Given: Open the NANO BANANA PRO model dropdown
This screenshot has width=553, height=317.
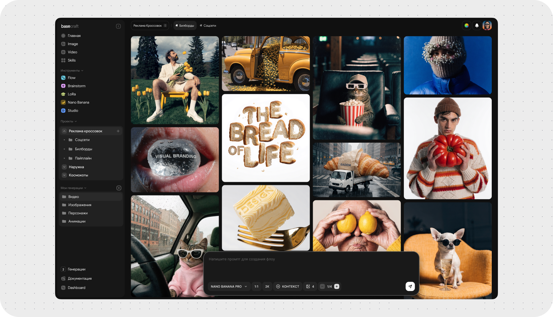Looking at the screenshot, I should click(x=229, y=287).
